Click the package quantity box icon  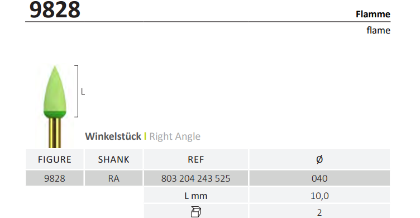[x=196, y=212]
